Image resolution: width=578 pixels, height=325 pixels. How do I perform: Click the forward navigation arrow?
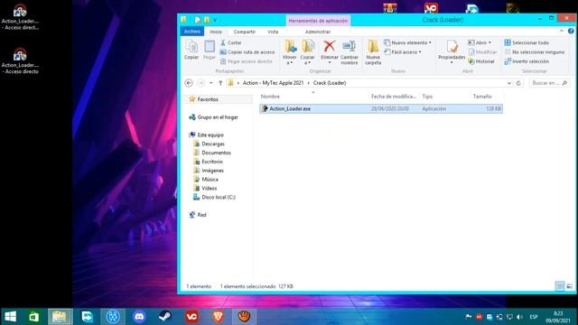(200, 83)
